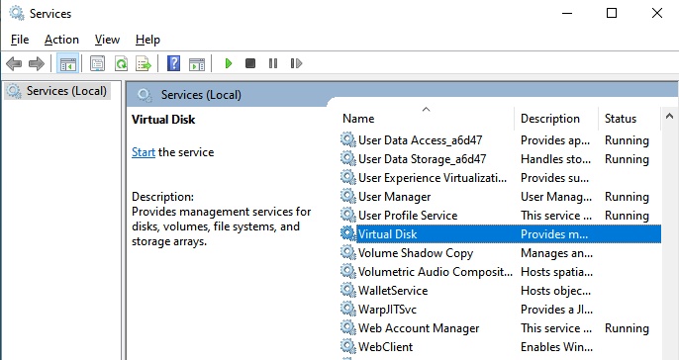Screen dimensions: 679x360
Task: Click the Services window title icon
Action: click(x=17, y=13)
